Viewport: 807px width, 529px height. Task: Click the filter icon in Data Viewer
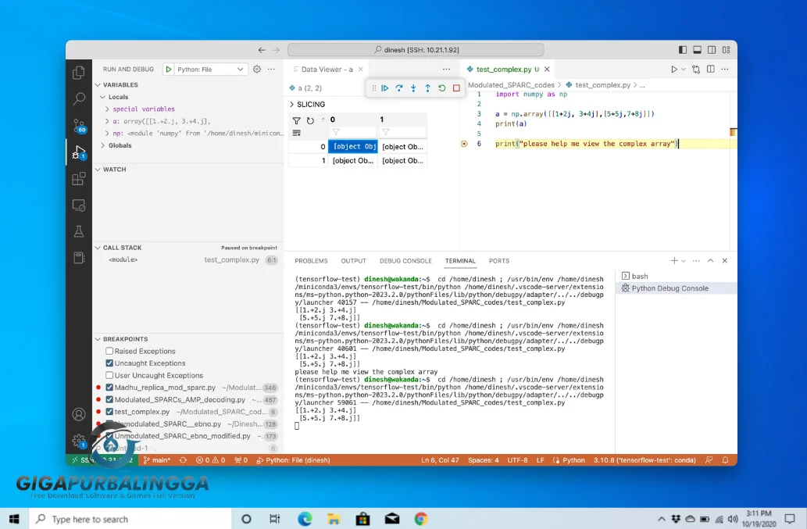297,120
